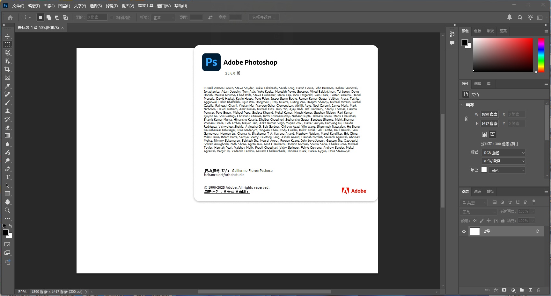Open the History panel icon
The width and height of the screenshot is (551, 296).
pyautogui.click(x=452, y=34)
